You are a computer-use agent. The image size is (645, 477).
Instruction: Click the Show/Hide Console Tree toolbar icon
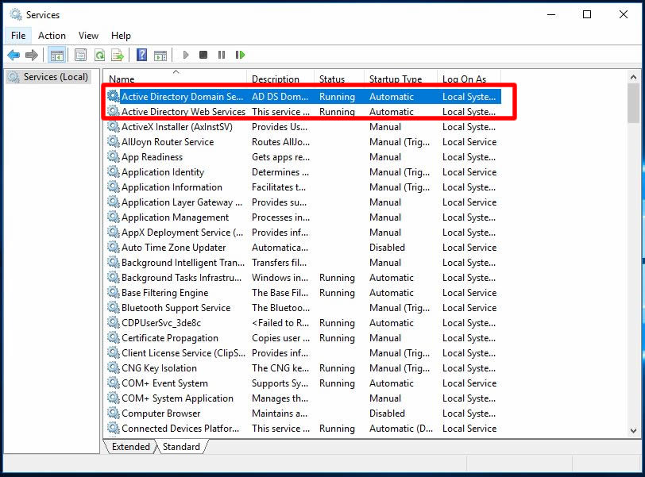[56, 55]
